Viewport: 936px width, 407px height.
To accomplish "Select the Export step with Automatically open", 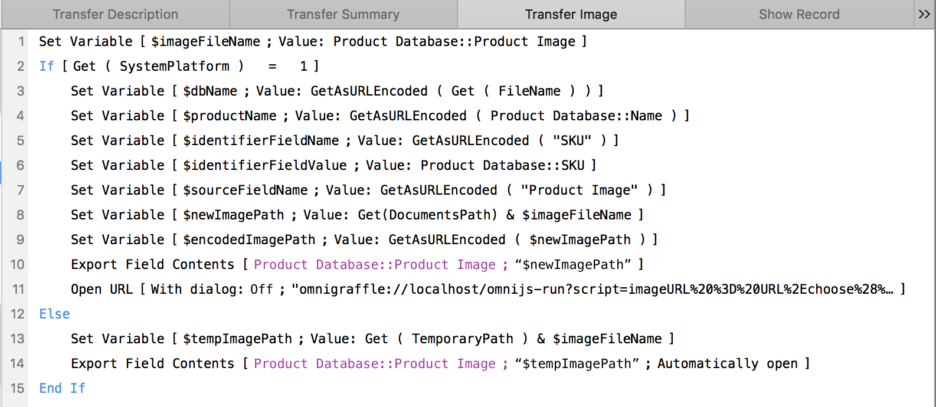I will [440, 364].
